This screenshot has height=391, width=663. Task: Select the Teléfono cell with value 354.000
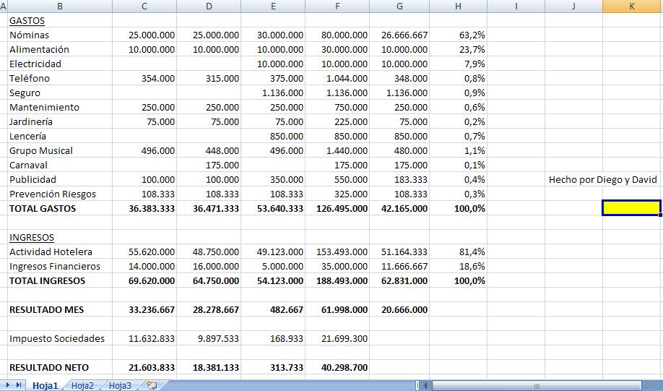(144, 78)
